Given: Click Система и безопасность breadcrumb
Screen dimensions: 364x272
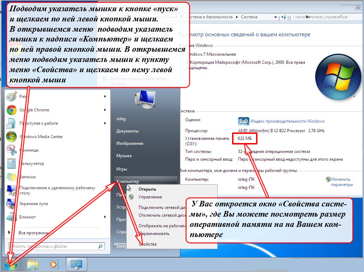Looking at the screenshot, I should [x=210, y=17].
